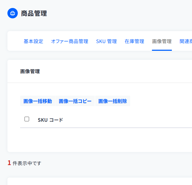
Task: Click the SKU コード column header
Action: point(50,120)
